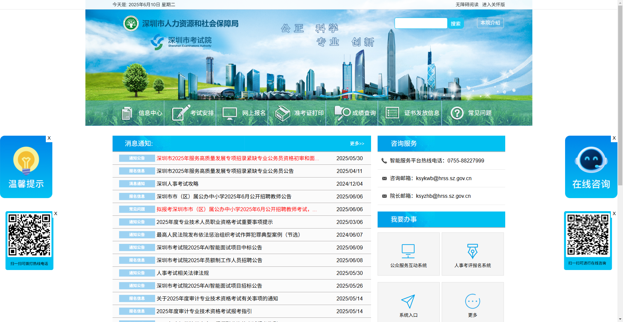Open the 本院介绍 button

click(x=490, y=23)
